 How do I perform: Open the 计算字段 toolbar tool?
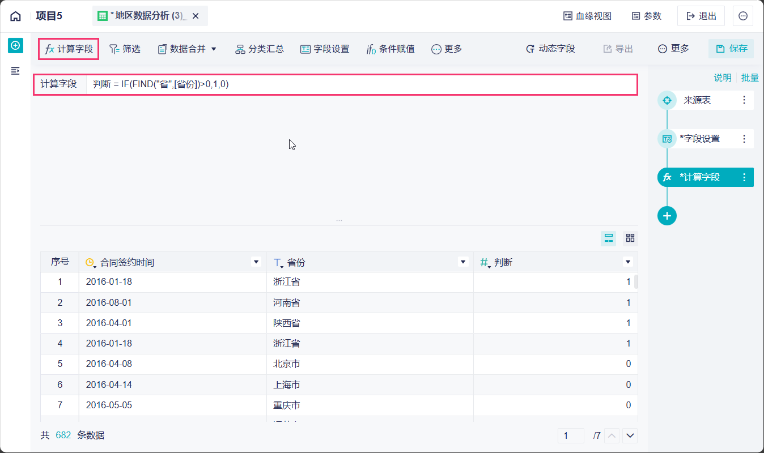click(69, 49)
